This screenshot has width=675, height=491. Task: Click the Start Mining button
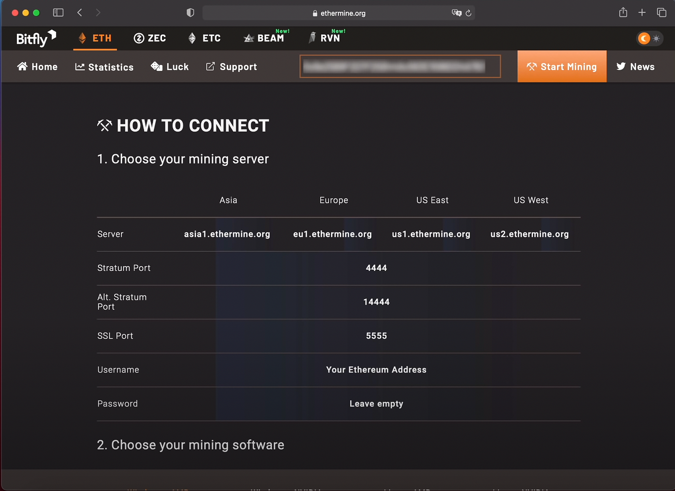(562, 66)
